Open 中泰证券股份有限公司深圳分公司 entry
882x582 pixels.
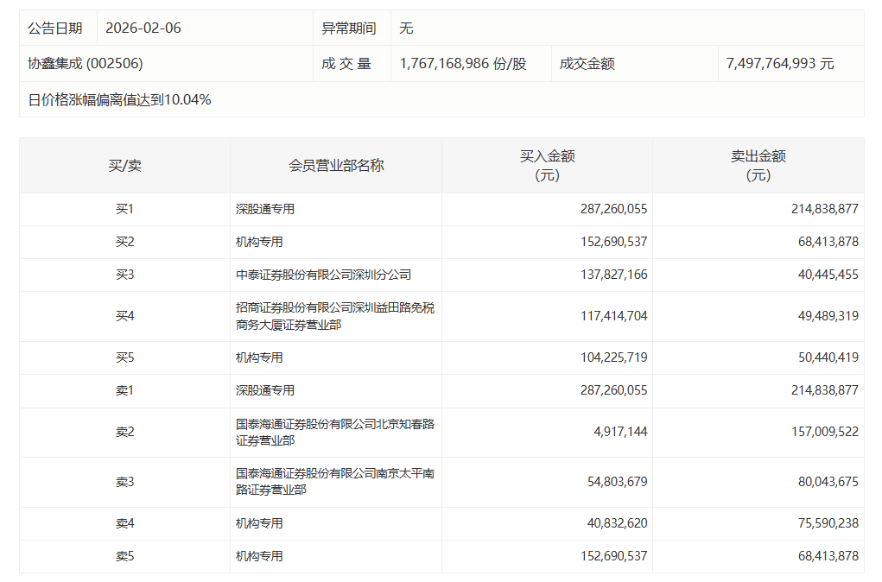pyautogui.click(x=323, y=275)
